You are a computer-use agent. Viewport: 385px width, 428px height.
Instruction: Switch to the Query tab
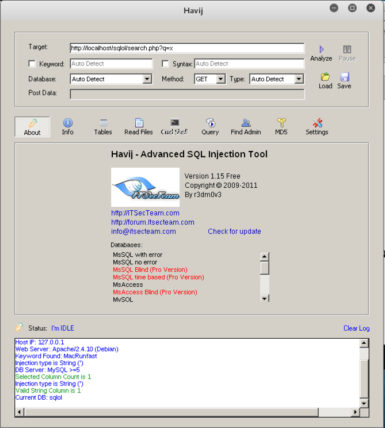click(x=210, y=127)
